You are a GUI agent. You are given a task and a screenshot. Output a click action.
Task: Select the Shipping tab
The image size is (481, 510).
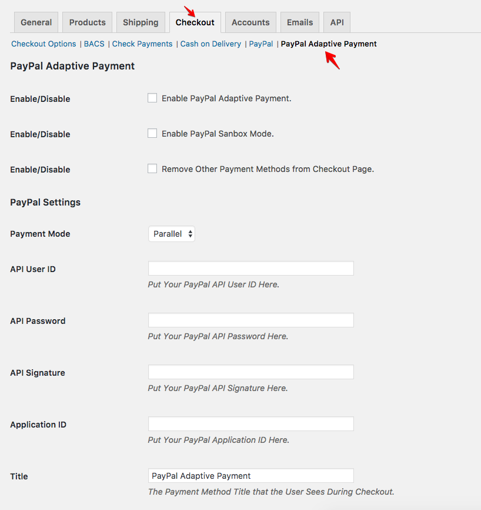click(x=141, y=22)
